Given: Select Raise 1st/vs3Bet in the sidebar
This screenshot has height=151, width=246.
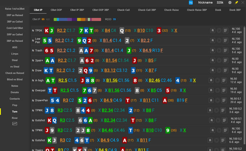Looking at the screenshot, I should tap(15, 9).
